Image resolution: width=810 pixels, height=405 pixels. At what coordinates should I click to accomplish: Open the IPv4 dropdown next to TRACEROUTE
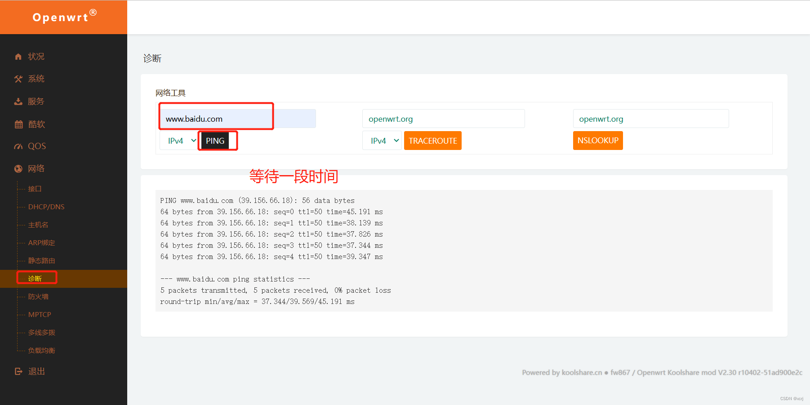pyautogui.click(x=382, y=141)
